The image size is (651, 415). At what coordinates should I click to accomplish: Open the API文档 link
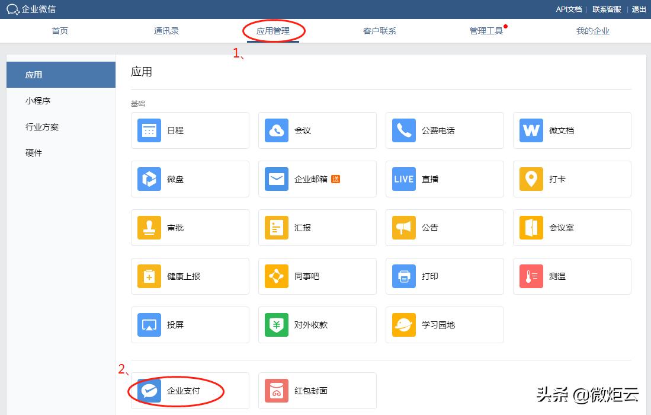[567, 9]
